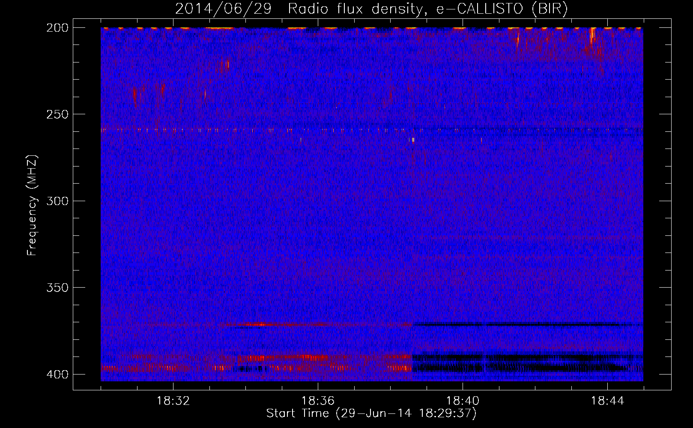Click the 'Frequency (MHZ)' axis label
The image size is (693, 428).
[32, 205]
